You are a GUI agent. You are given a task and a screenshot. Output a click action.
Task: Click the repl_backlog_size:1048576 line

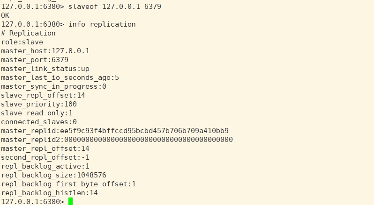(53, 175)
